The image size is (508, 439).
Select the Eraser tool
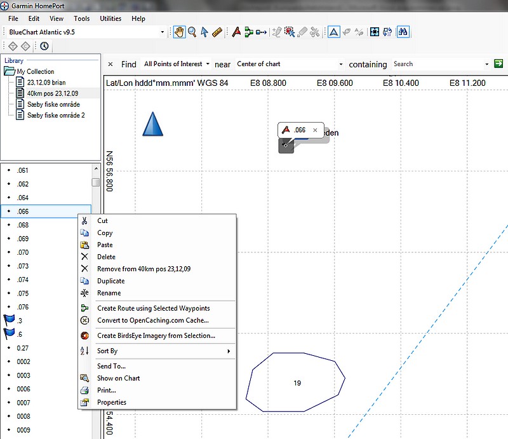[x=302, y=32]
